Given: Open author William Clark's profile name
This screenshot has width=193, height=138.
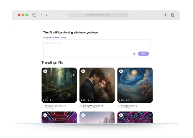Looking at the screenshot, I should tap(87, 108).
